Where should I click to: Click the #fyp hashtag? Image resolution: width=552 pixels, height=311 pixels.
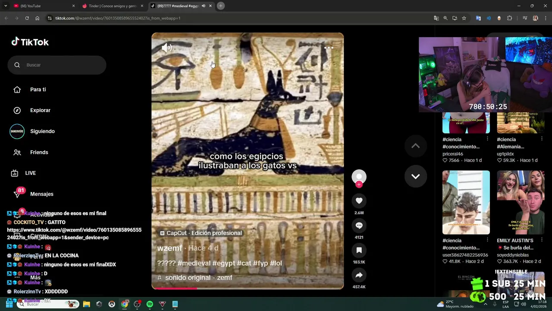tap(260, 263)
